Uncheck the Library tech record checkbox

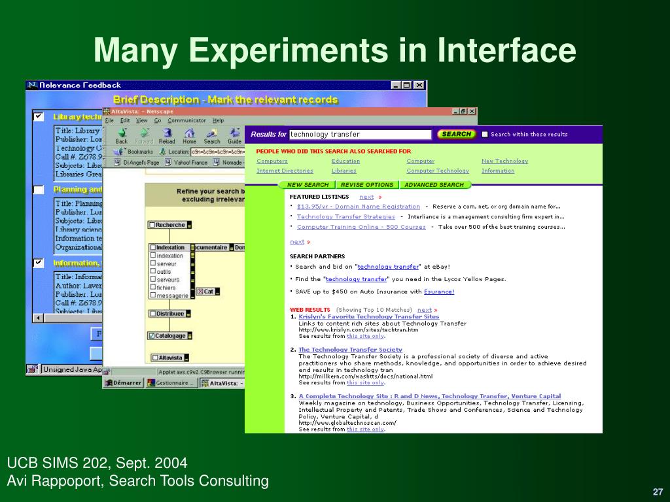(39, 116)
